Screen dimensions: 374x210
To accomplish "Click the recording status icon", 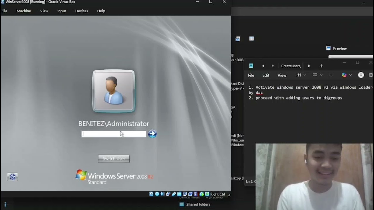I will [191, 194].
